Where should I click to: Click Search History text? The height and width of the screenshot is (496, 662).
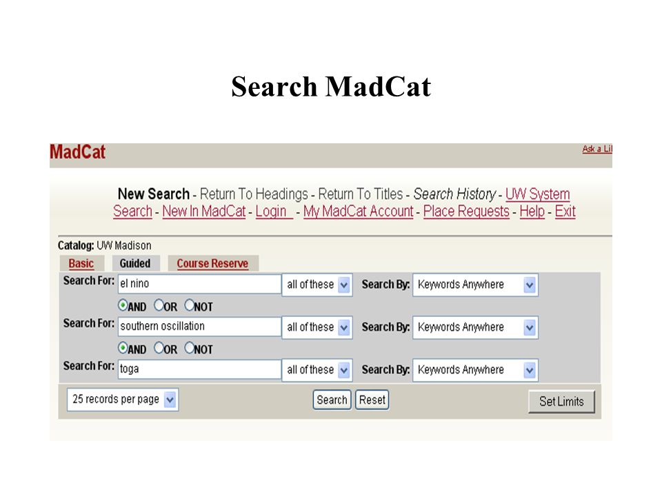pyautogui.click(x=454, y=194)
